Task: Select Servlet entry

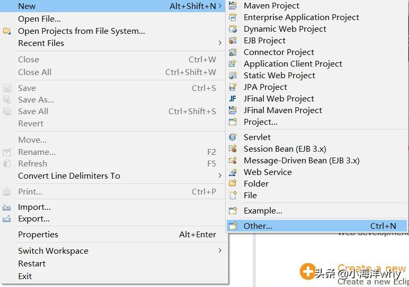Action: 317,137
